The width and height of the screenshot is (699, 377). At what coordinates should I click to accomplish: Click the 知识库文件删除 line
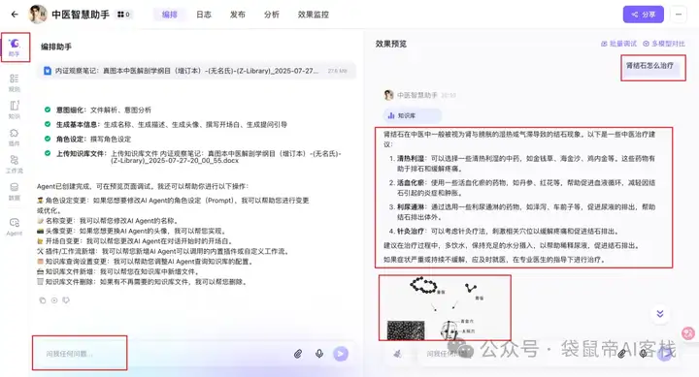click(x=142, y=282)
